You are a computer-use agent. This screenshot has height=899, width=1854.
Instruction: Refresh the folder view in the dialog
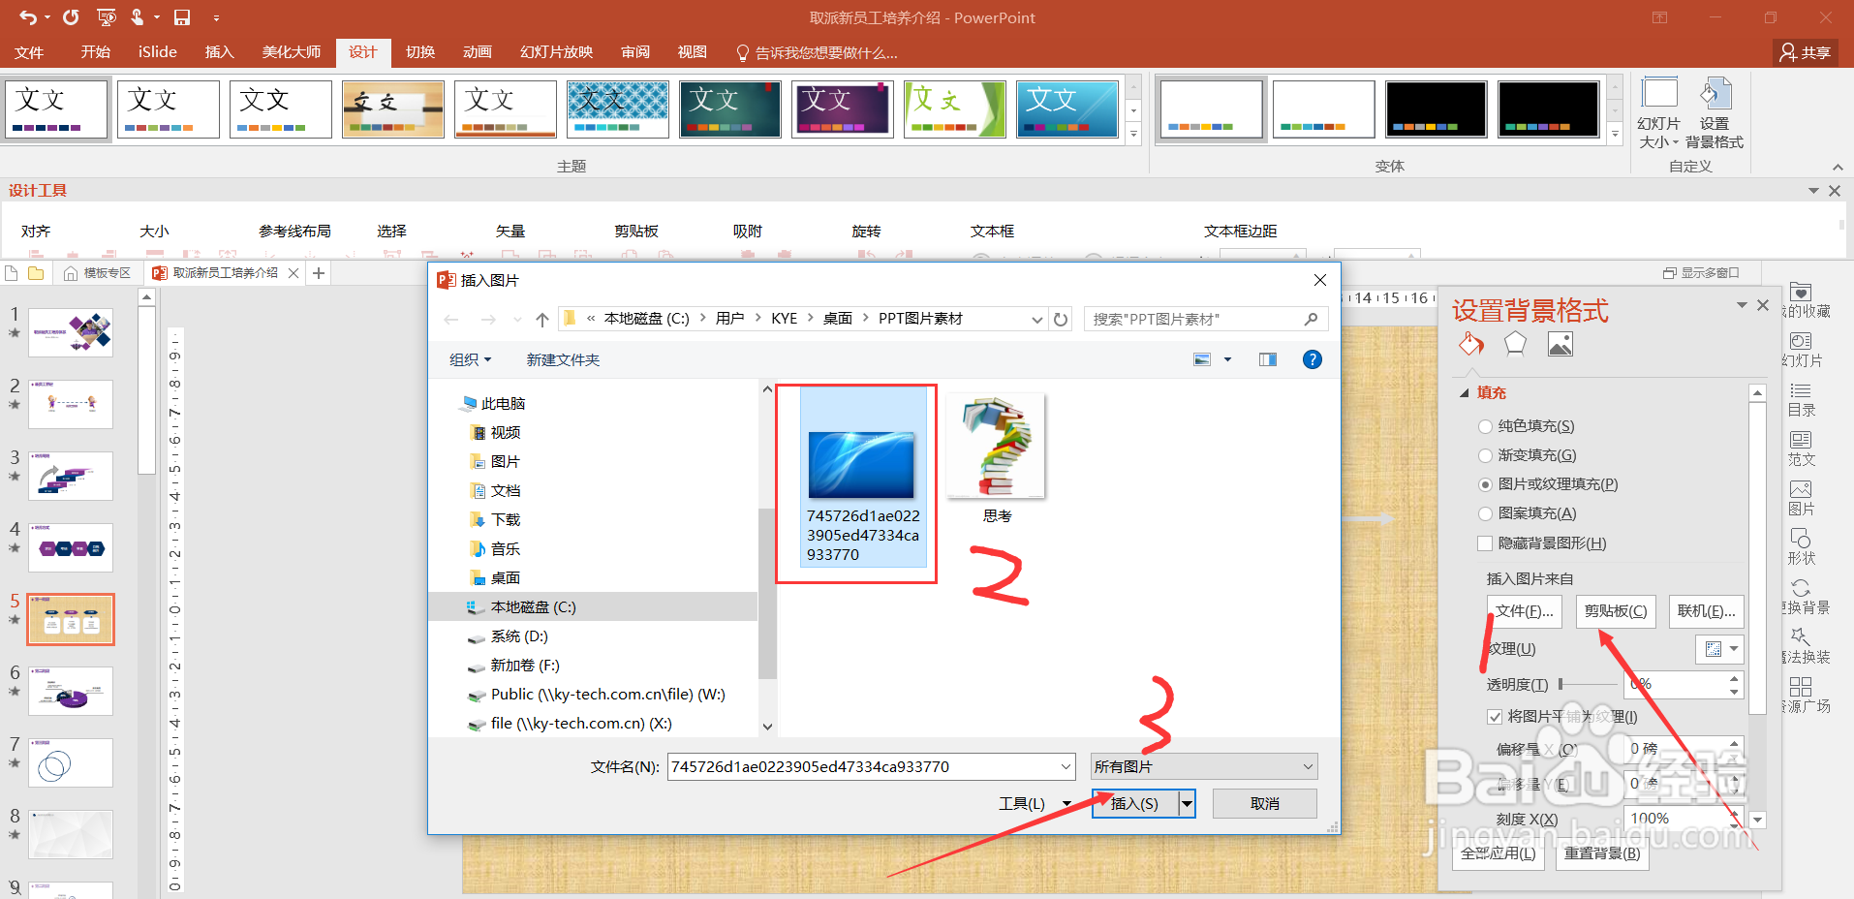[x=1061, y=319]
